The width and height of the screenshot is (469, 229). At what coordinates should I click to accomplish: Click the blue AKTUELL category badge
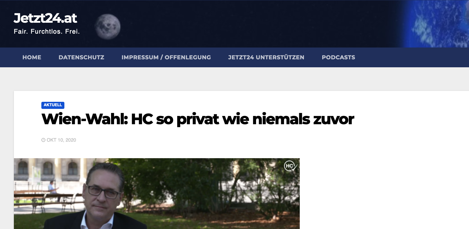53,105
